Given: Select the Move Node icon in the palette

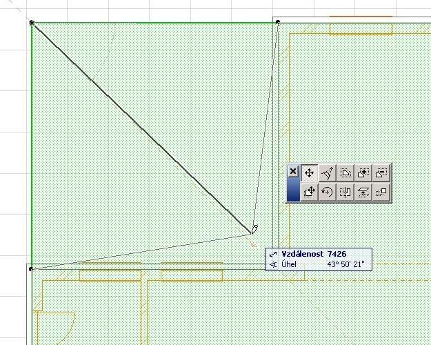Looking at the screenshot, I should [310, 172].
